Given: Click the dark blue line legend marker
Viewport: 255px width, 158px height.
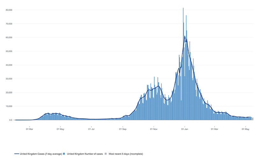Looking at the screenshot, I should point(17,154).
